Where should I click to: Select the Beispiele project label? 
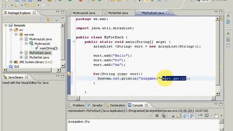point(19,25)
